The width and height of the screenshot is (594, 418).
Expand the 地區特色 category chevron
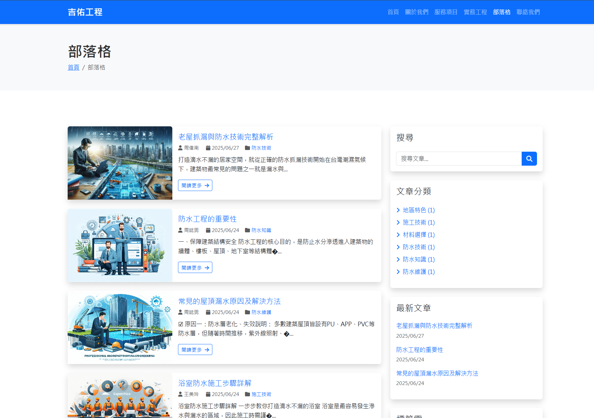(x=398, y=210)
